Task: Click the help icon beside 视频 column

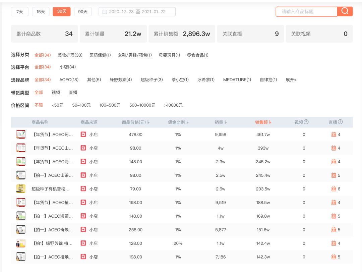Action: click(x=306, y=122)
